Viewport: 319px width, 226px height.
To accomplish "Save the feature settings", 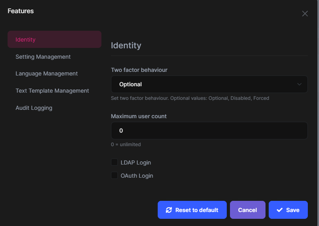I will [x=288, y=210].
